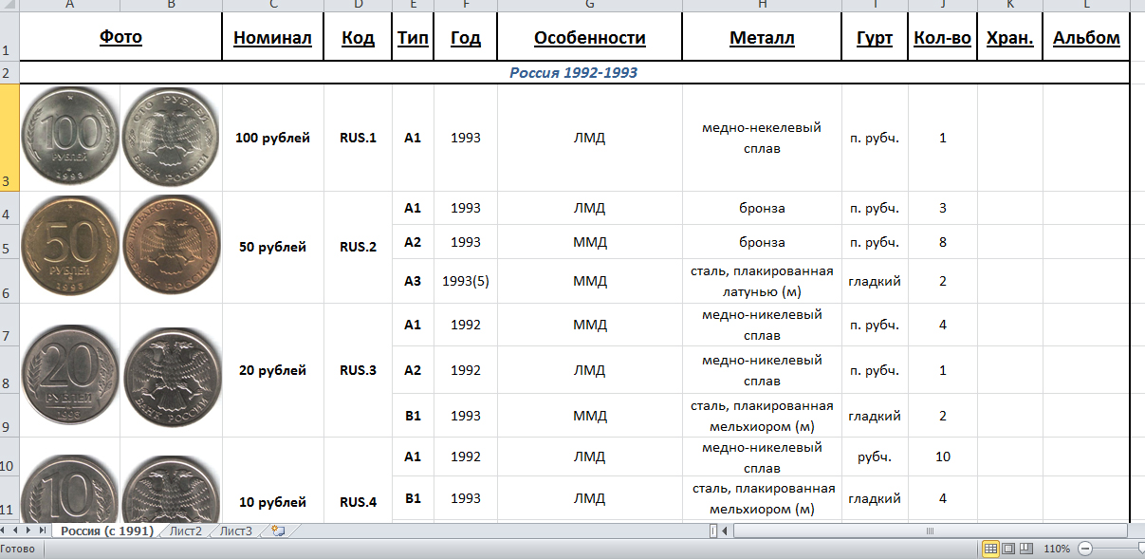
Task: Select column H header
Action: coord(762,6)
